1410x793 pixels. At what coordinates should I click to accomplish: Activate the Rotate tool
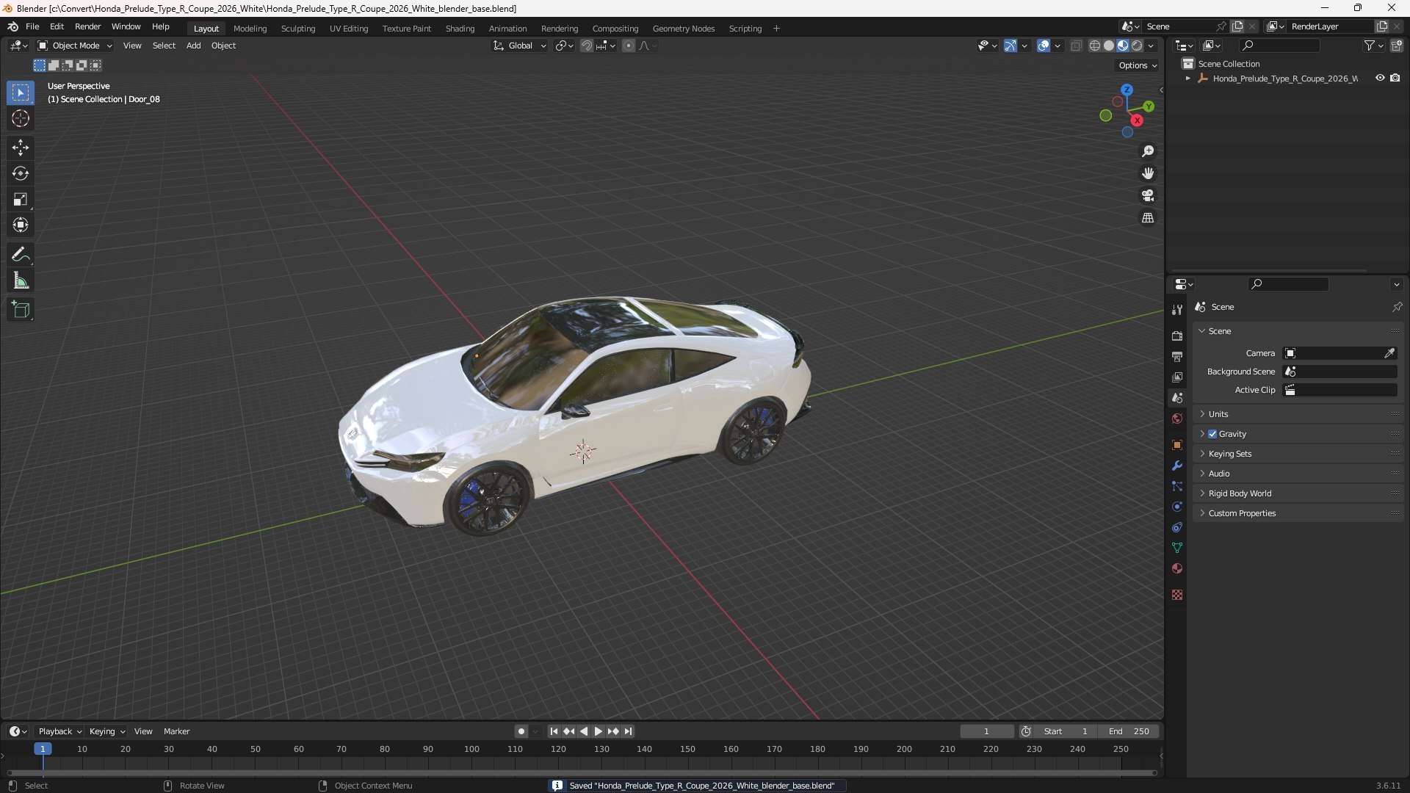click(21, 173)
